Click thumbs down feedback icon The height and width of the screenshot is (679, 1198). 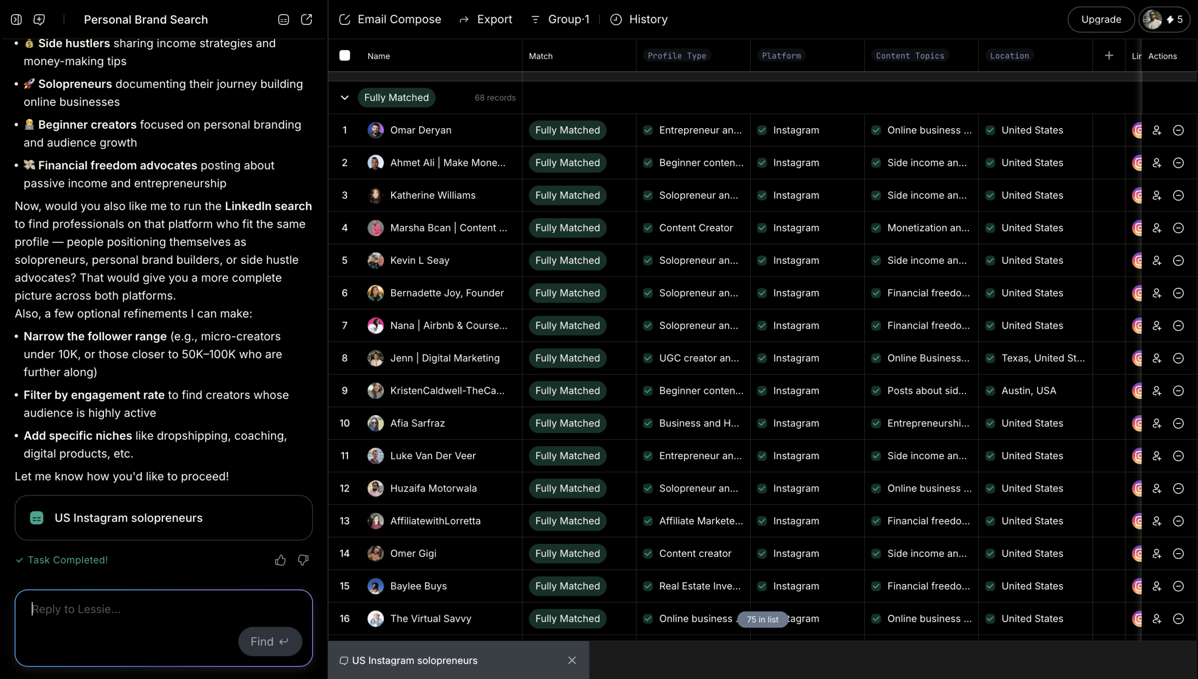pos(303,560)
